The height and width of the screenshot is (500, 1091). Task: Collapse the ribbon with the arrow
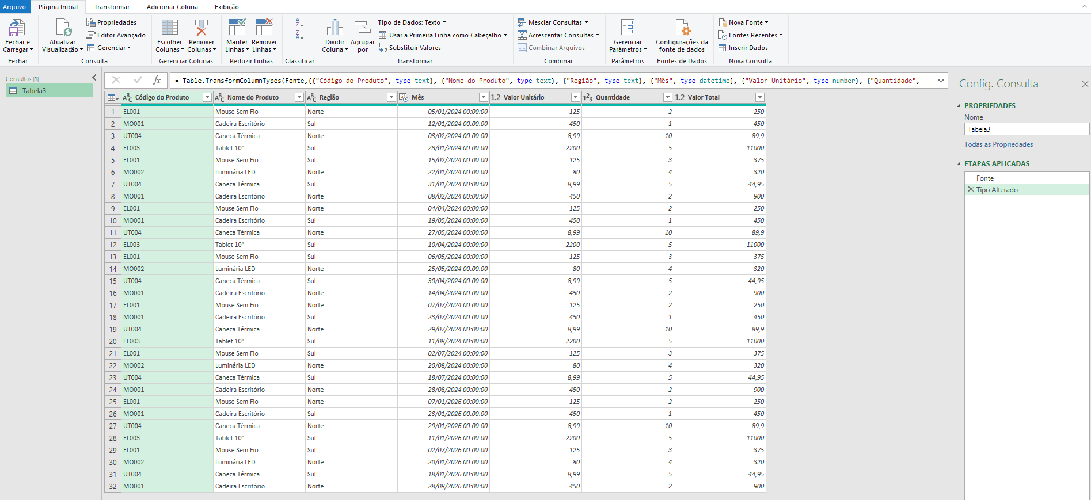click(x=1084, y=7)
